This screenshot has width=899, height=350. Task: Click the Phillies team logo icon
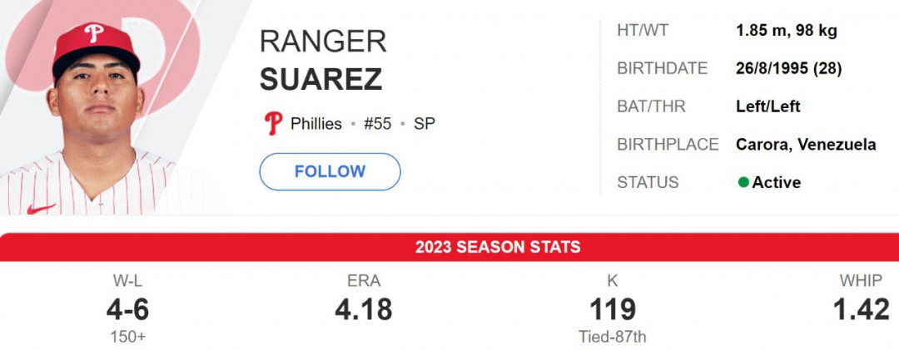pos(273,123)
